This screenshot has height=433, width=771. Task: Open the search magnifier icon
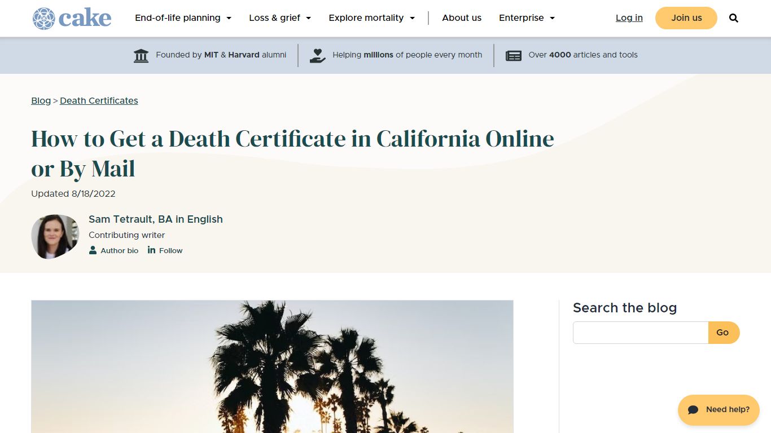click(x=734, y=18)
